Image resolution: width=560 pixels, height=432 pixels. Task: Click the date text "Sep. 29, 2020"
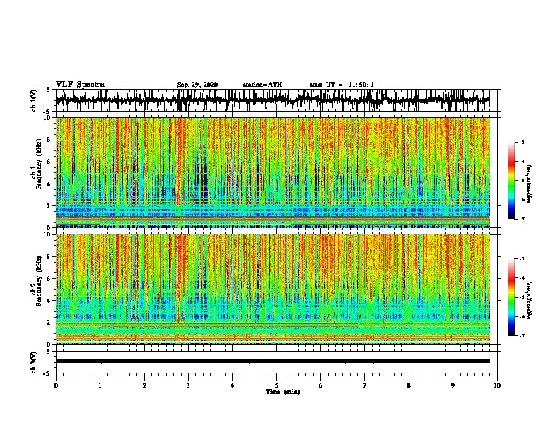click(197, 85)
